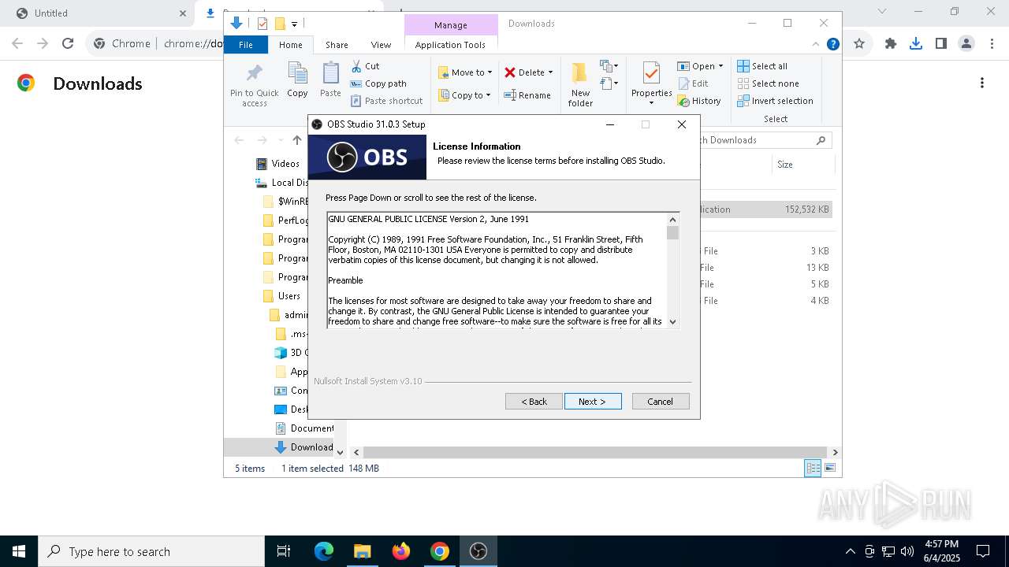Open the Move to dropdown
Image resolution: width=1009 pixels, height=567 pixels.
[465, 72]
